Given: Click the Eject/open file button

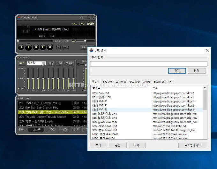Looking at the screenshot, I should pos(50,47).
